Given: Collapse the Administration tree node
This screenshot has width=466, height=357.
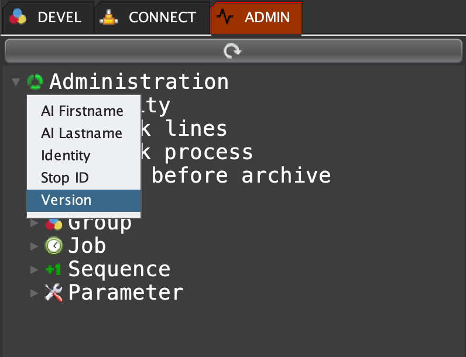Looking at the screenshot, I should [16, 82].
